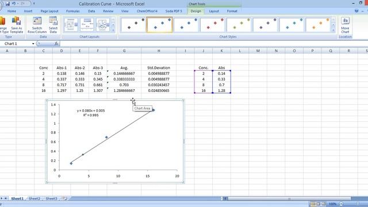This screenshot has height=207, width=368.
Task: Choose the highlighted blue chart style
Action: click(x=160, y=25)
